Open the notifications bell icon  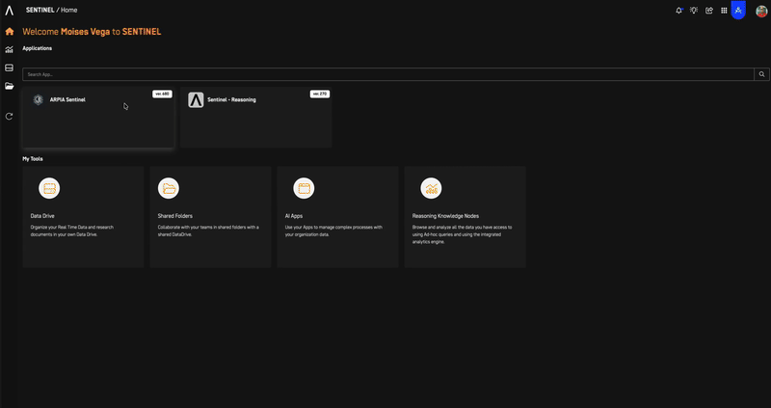(x=679, y=11)
